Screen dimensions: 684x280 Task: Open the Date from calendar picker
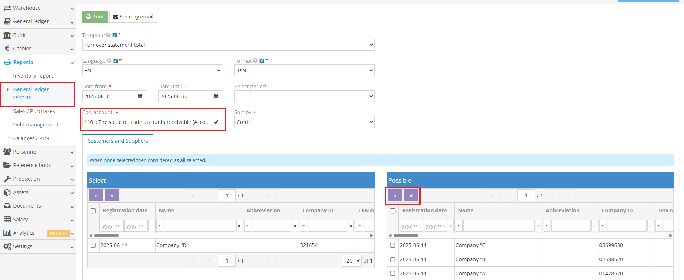pos(140,96)
